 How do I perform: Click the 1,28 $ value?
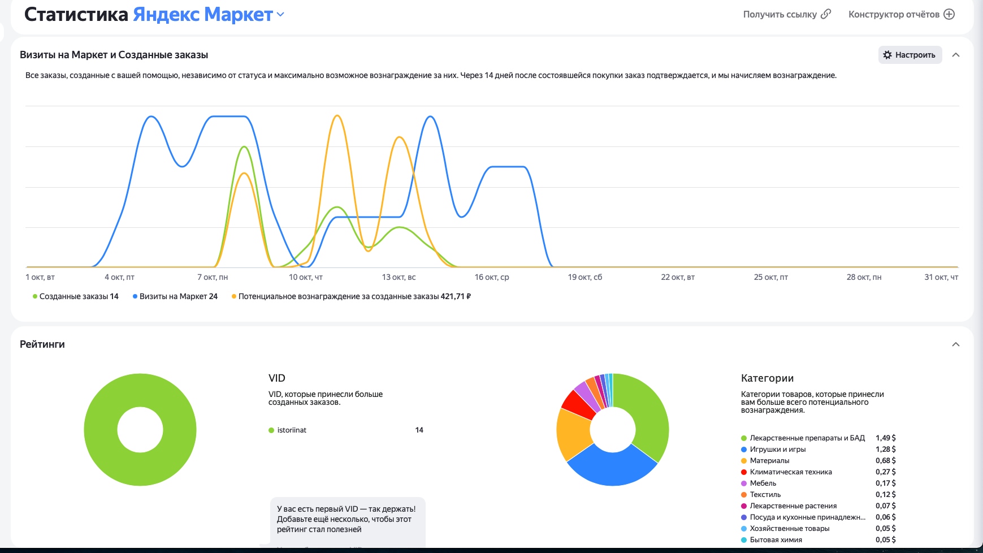pyautogui.click(x=886, y=450)
